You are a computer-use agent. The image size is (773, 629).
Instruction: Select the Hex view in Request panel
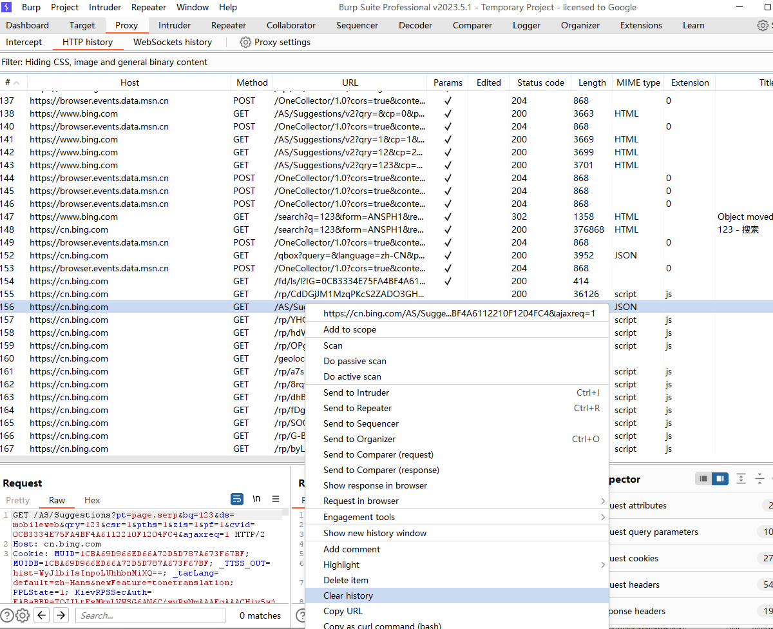[92, 500]
